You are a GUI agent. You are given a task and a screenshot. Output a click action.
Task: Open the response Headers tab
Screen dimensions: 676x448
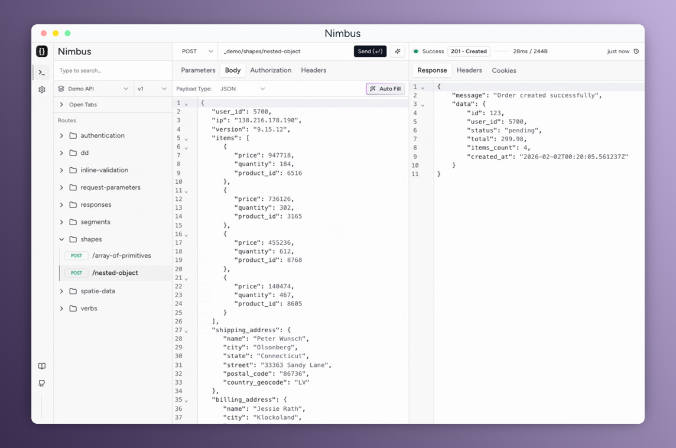469,70
